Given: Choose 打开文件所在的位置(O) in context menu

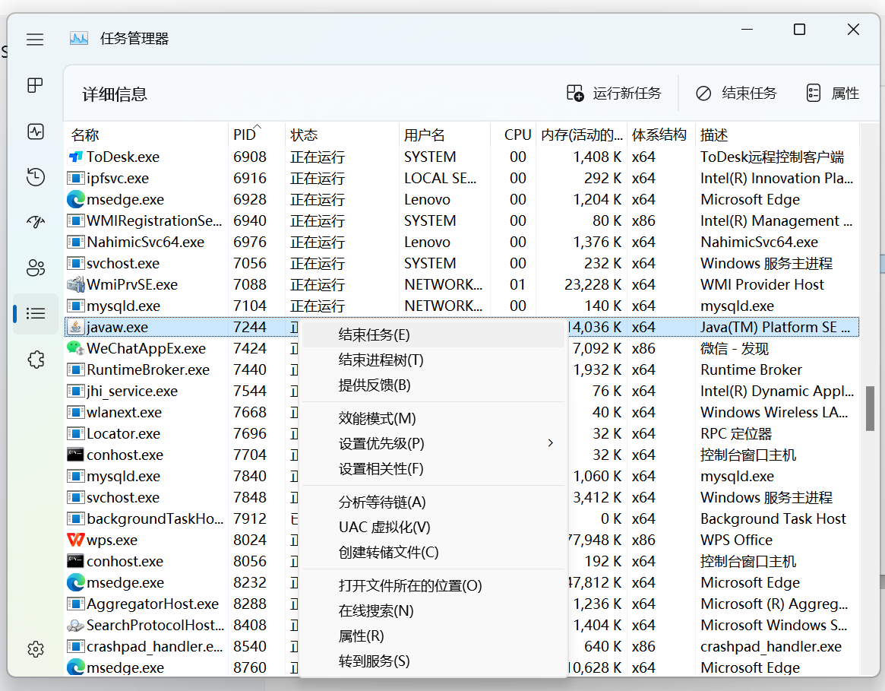Looking at the screenshot, I should tap(434, 586).
